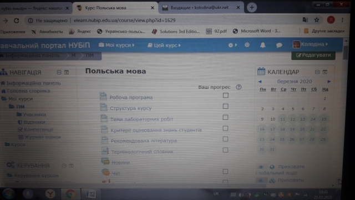This screenshot has height=200, width=355.
Task: Collapse the ПМ course tree node
Action: click(12, 106)
